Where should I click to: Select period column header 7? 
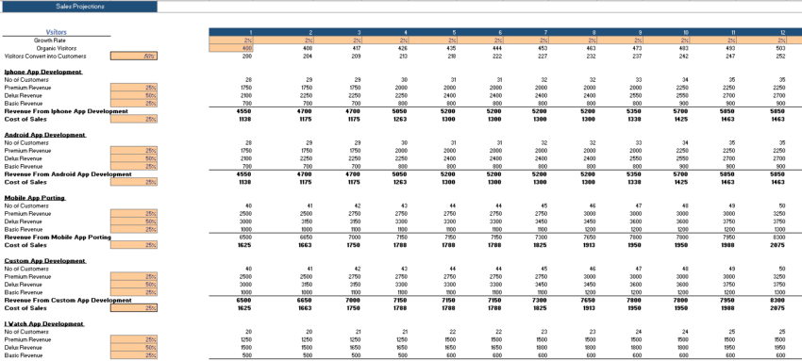pos(526,32)
